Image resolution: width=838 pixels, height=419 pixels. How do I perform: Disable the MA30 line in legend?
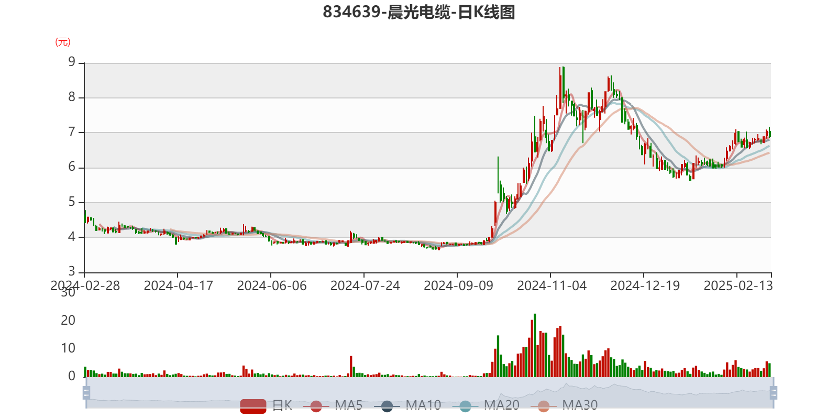coord(564,406)
